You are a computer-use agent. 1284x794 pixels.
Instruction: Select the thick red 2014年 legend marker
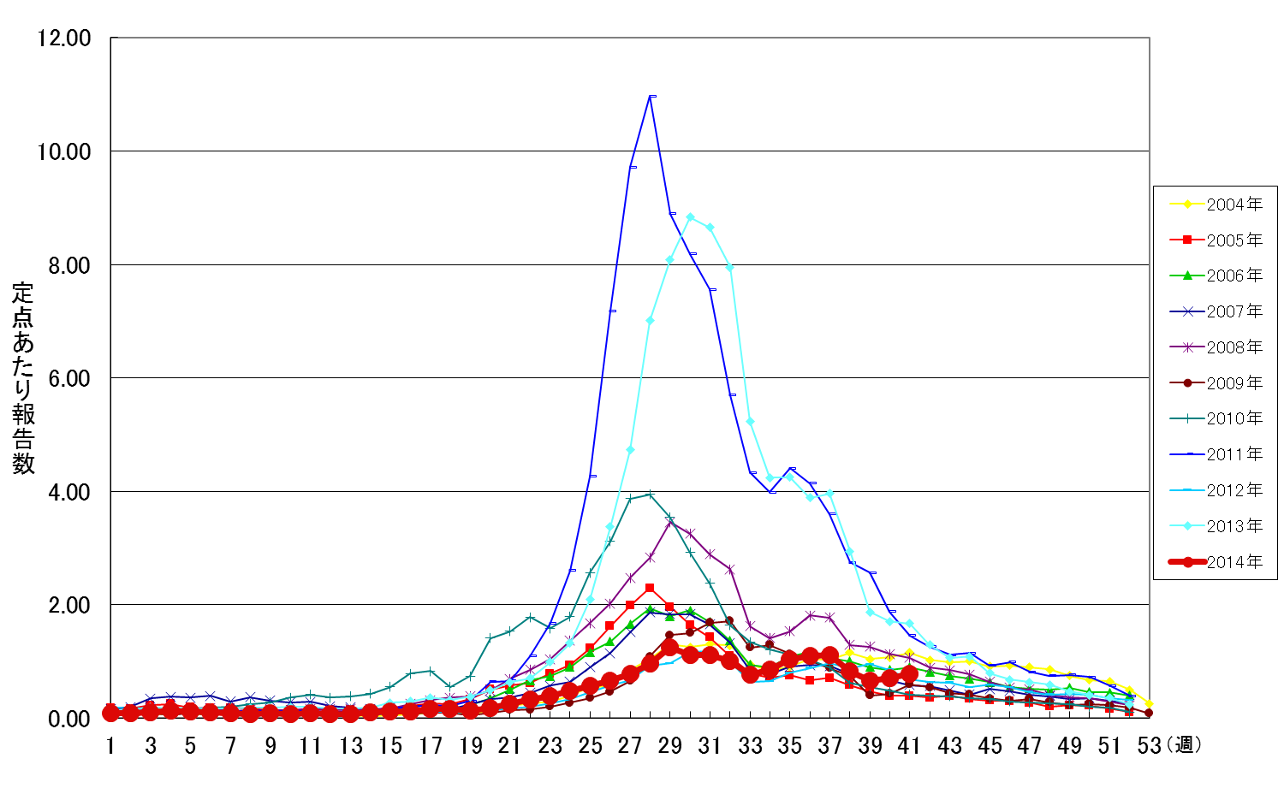[1187, 562]
